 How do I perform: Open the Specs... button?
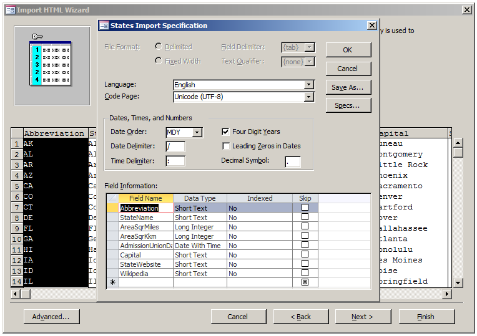click(348, 105)
